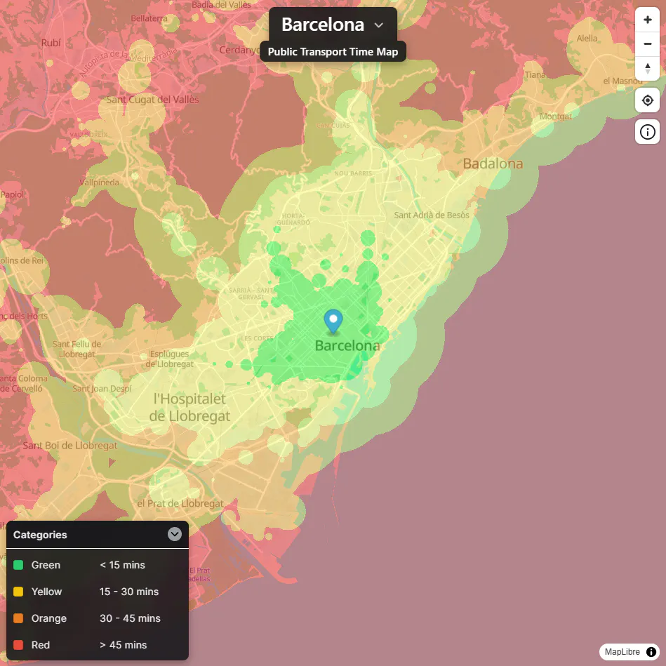This screenshot has height=666, width=666.
Task: Click the '15 - 30 mins' legend text
Action: click(x=129, y=592)
